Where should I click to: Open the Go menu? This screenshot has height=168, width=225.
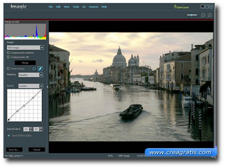(x=84, y=7)
